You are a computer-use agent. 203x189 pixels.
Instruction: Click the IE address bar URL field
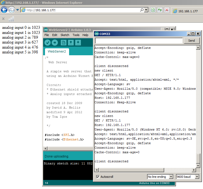[80, 10]
